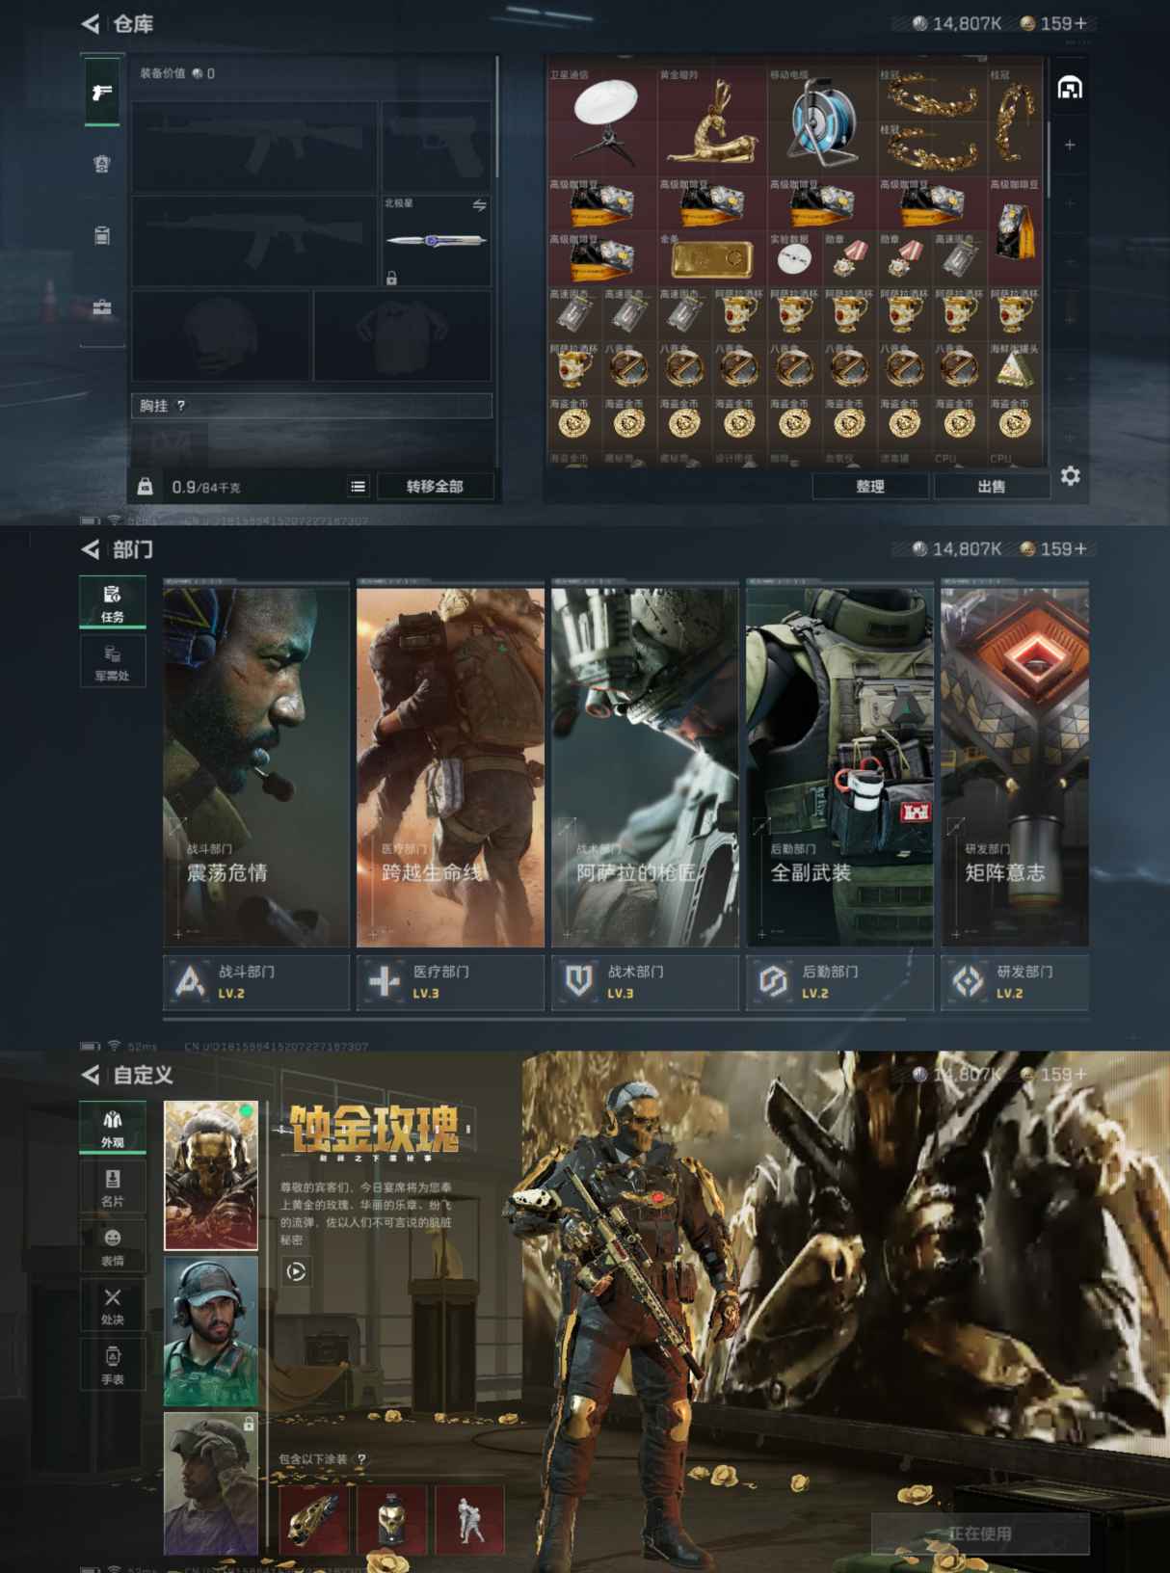Click the 后勤部门 LV.2 button
The image size is (1170, 1573).
pos(839,982)
